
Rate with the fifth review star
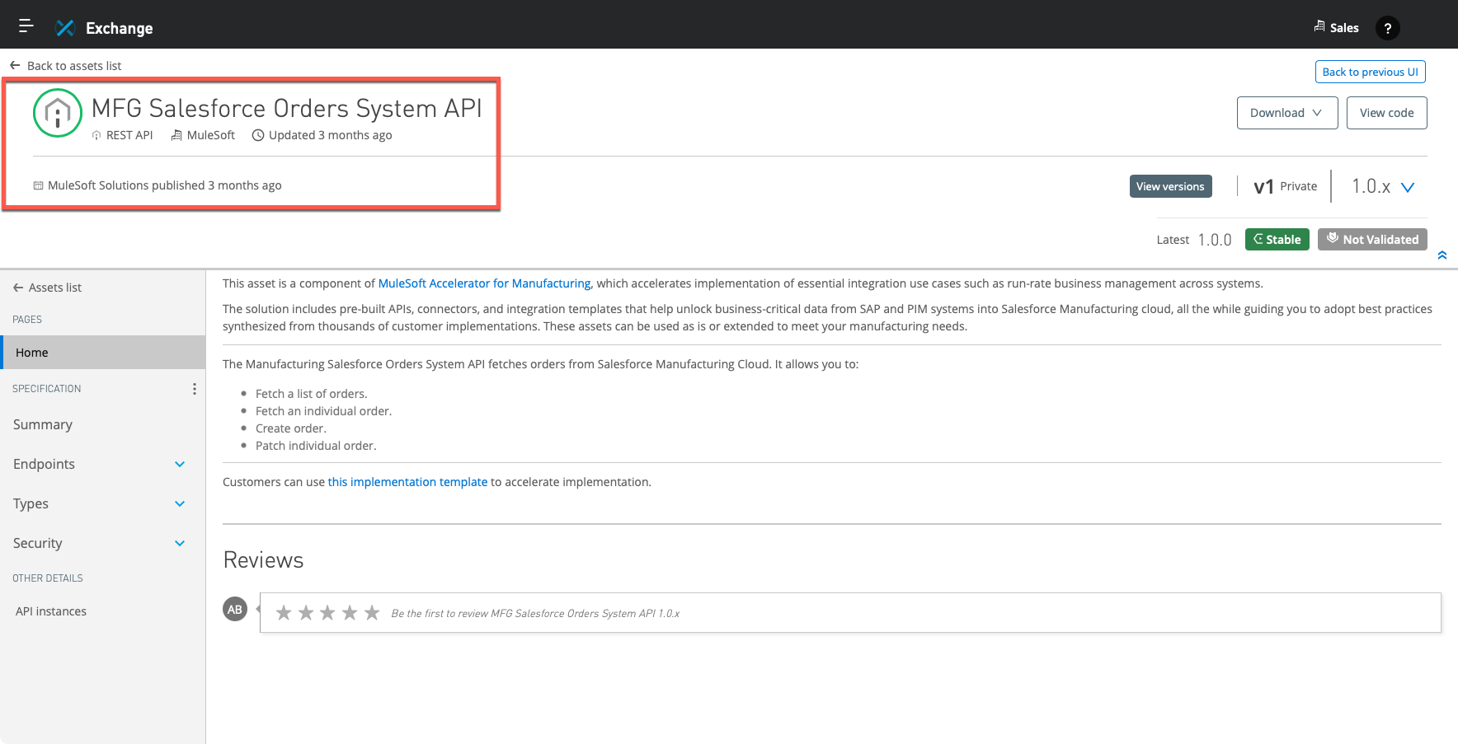click(372, 612)
